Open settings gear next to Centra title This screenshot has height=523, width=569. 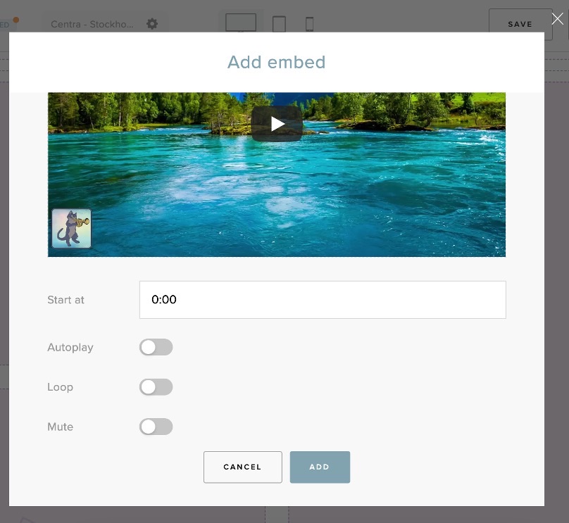click(152, 24)
